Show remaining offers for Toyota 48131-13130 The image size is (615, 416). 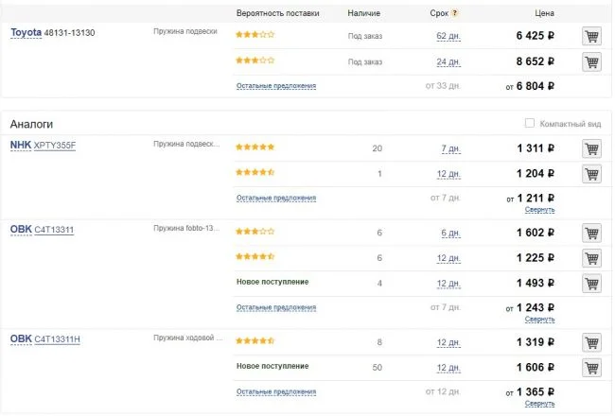275,86
